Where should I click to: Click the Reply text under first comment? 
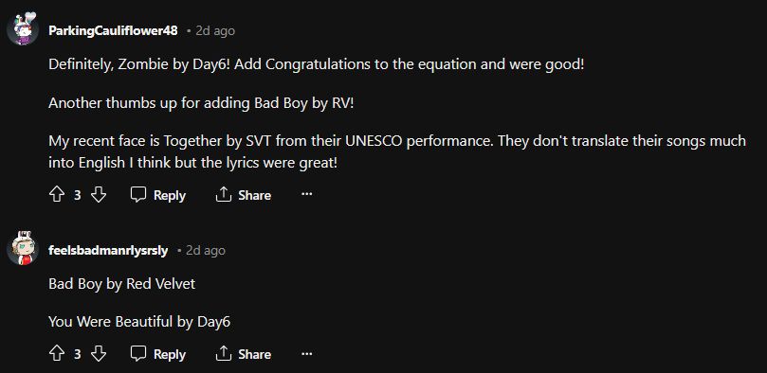[170, 195]
